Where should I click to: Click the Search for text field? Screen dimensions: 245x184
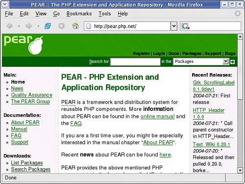[135, 62]
